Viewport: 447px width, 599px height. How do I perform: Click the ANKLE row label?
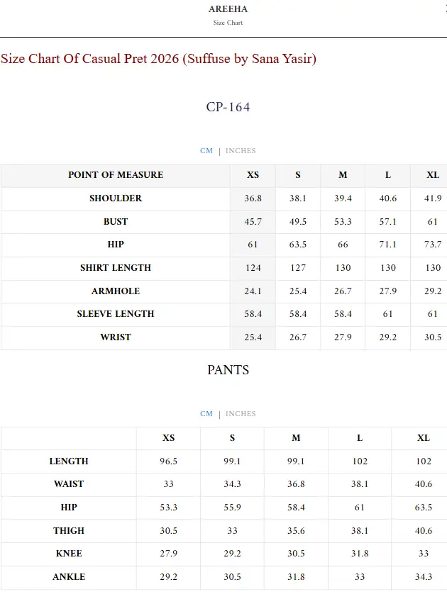pyautogui.click(x=68, y=577)
